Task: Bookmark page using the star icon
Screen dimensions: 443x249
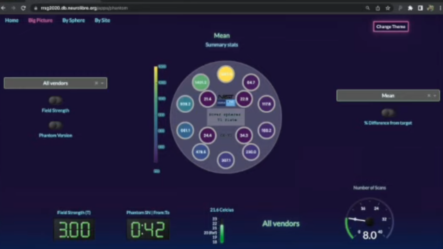Action: pos(388,8)
